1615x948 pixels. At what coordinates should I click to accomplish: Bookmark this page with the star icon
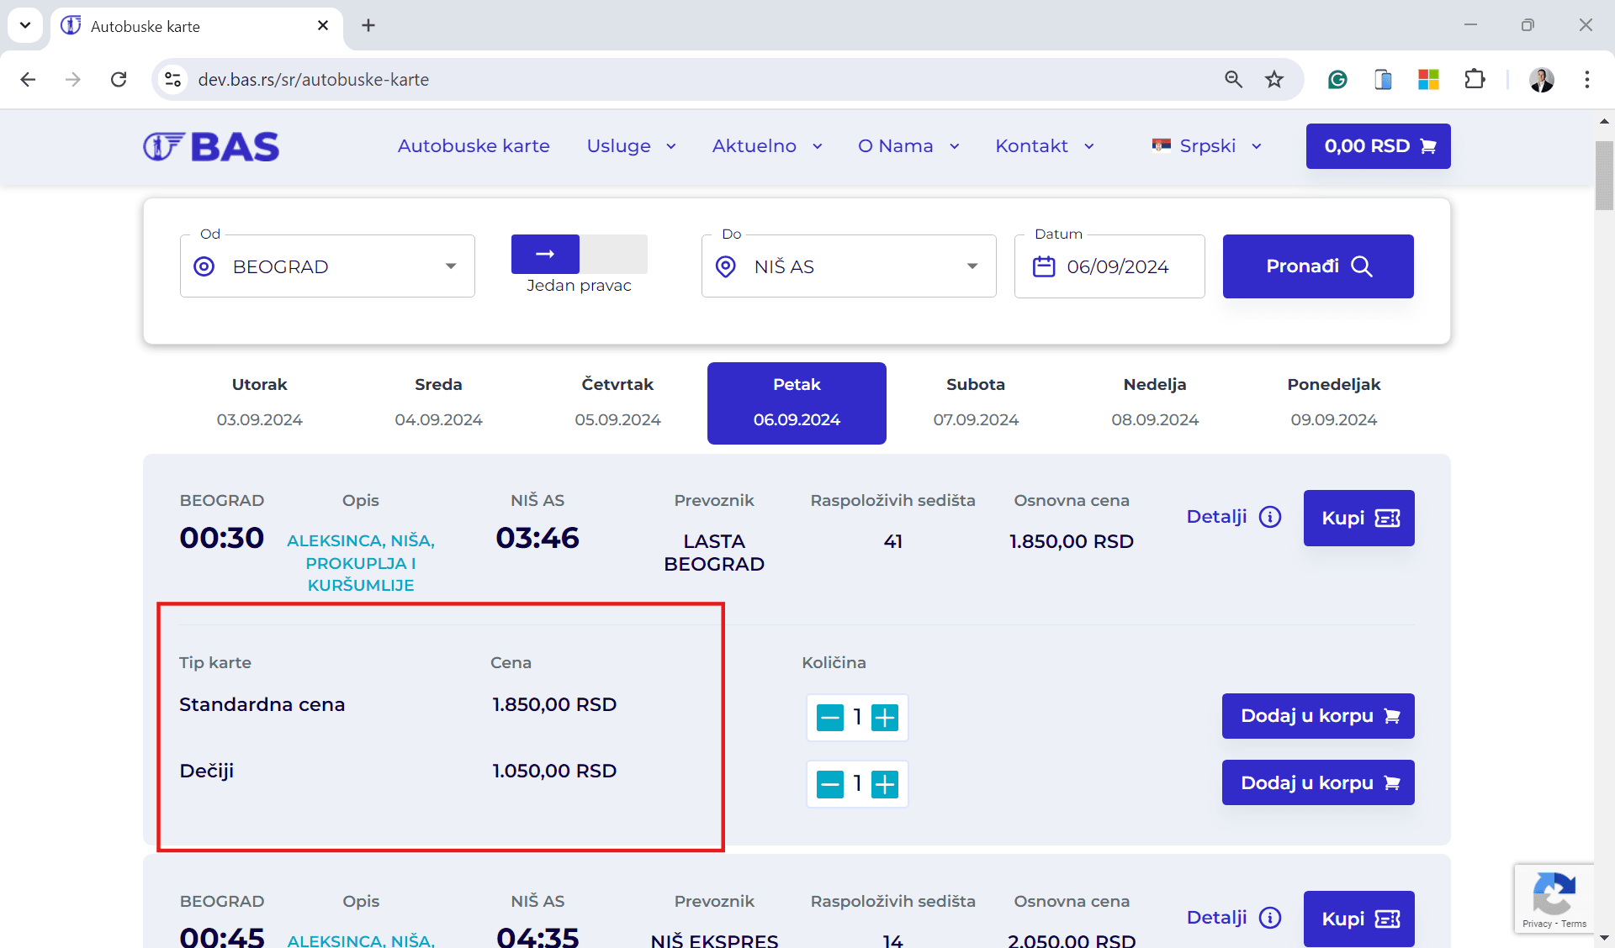(1274, 79)
